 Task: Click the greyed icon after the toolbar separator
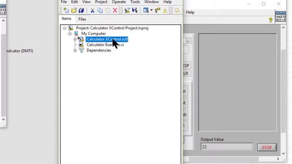pyautogui.click(x=177, y=10)
